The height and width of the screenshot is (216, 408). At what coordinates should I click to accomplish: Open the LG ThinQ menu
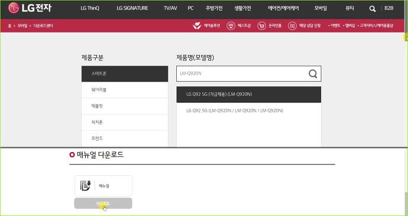tap(90, 8)
